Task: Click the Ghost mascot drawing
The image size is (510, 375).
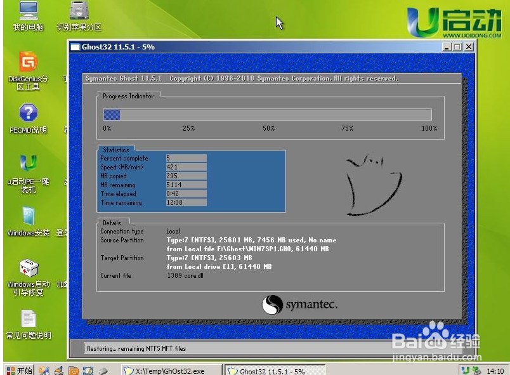Action: (x=374, y=185)
